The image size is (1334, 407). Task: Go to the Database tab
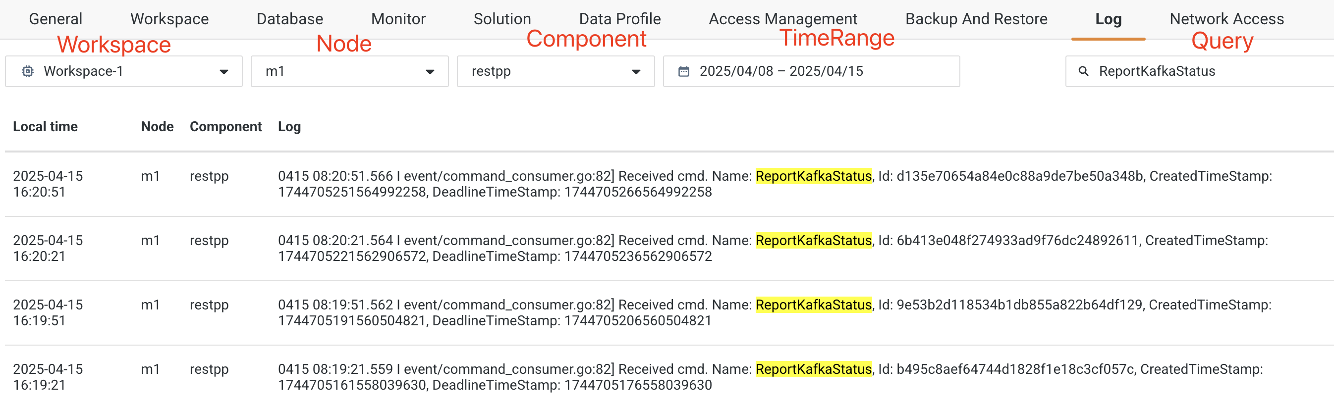[289, 19]
